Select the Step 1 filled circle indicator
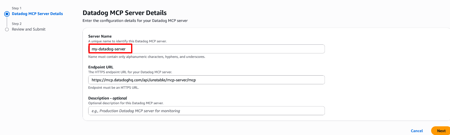The width and height of the screenshot is (450, 135). [7, 14]
